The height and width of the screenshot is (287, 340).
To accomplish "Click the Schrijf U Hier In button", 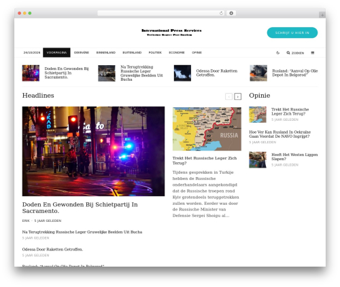I will (x=292, y=33).
